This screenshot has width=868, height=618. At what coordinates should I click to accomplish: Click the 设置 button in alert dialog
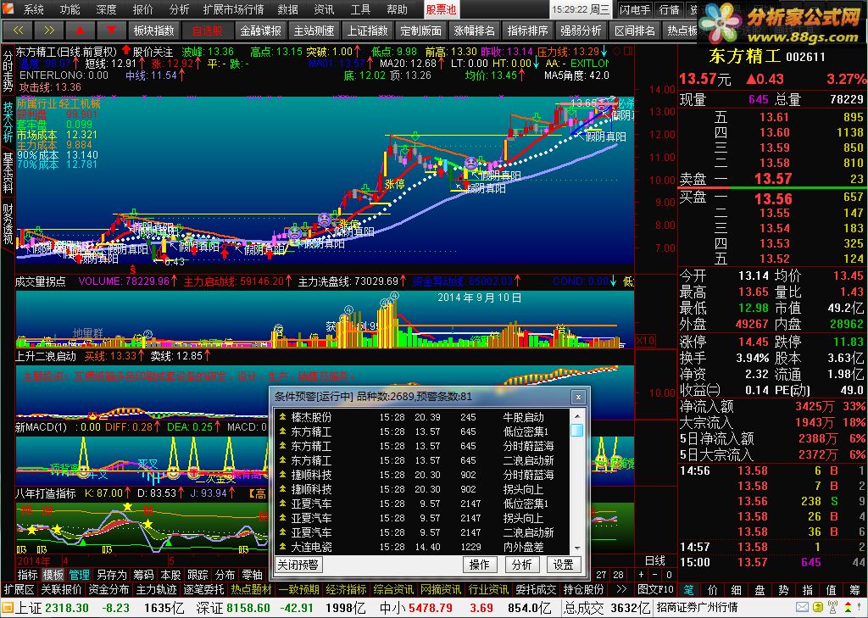564,565
